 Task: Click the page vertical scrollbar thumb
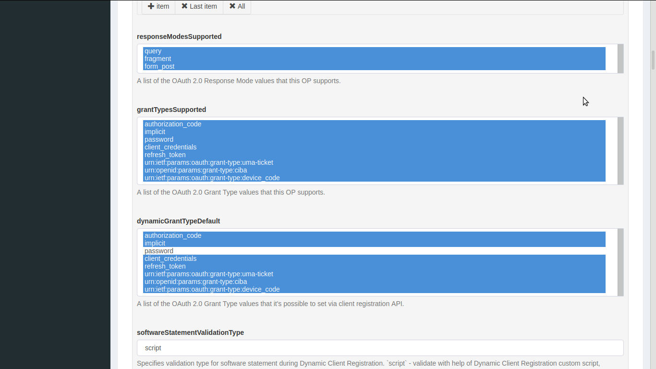click(653, 60)
